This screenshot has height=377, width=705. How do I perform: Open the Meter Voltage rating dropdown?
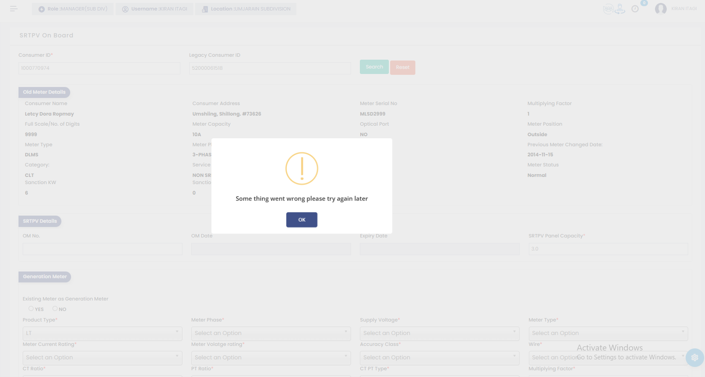[271, 358]
